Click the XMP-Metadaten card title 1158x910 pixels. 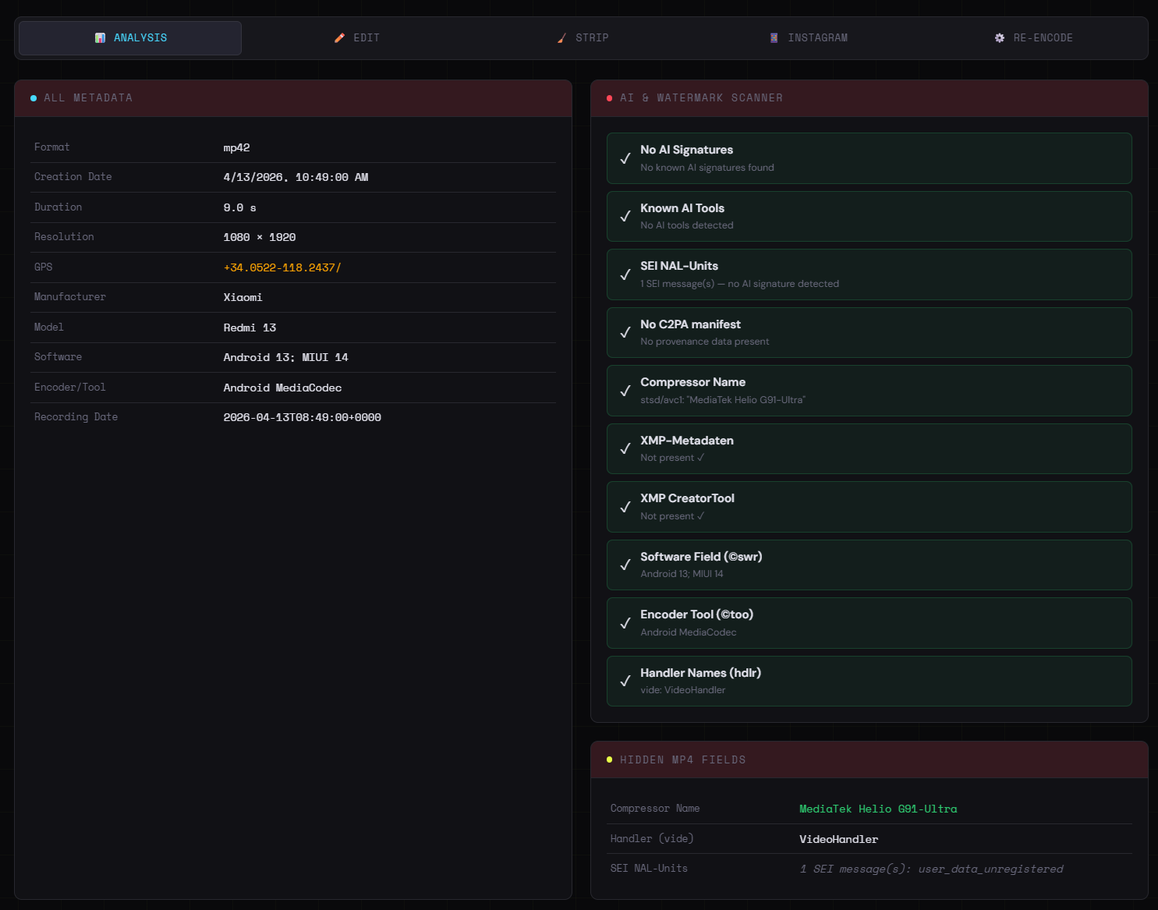[687, 441]
